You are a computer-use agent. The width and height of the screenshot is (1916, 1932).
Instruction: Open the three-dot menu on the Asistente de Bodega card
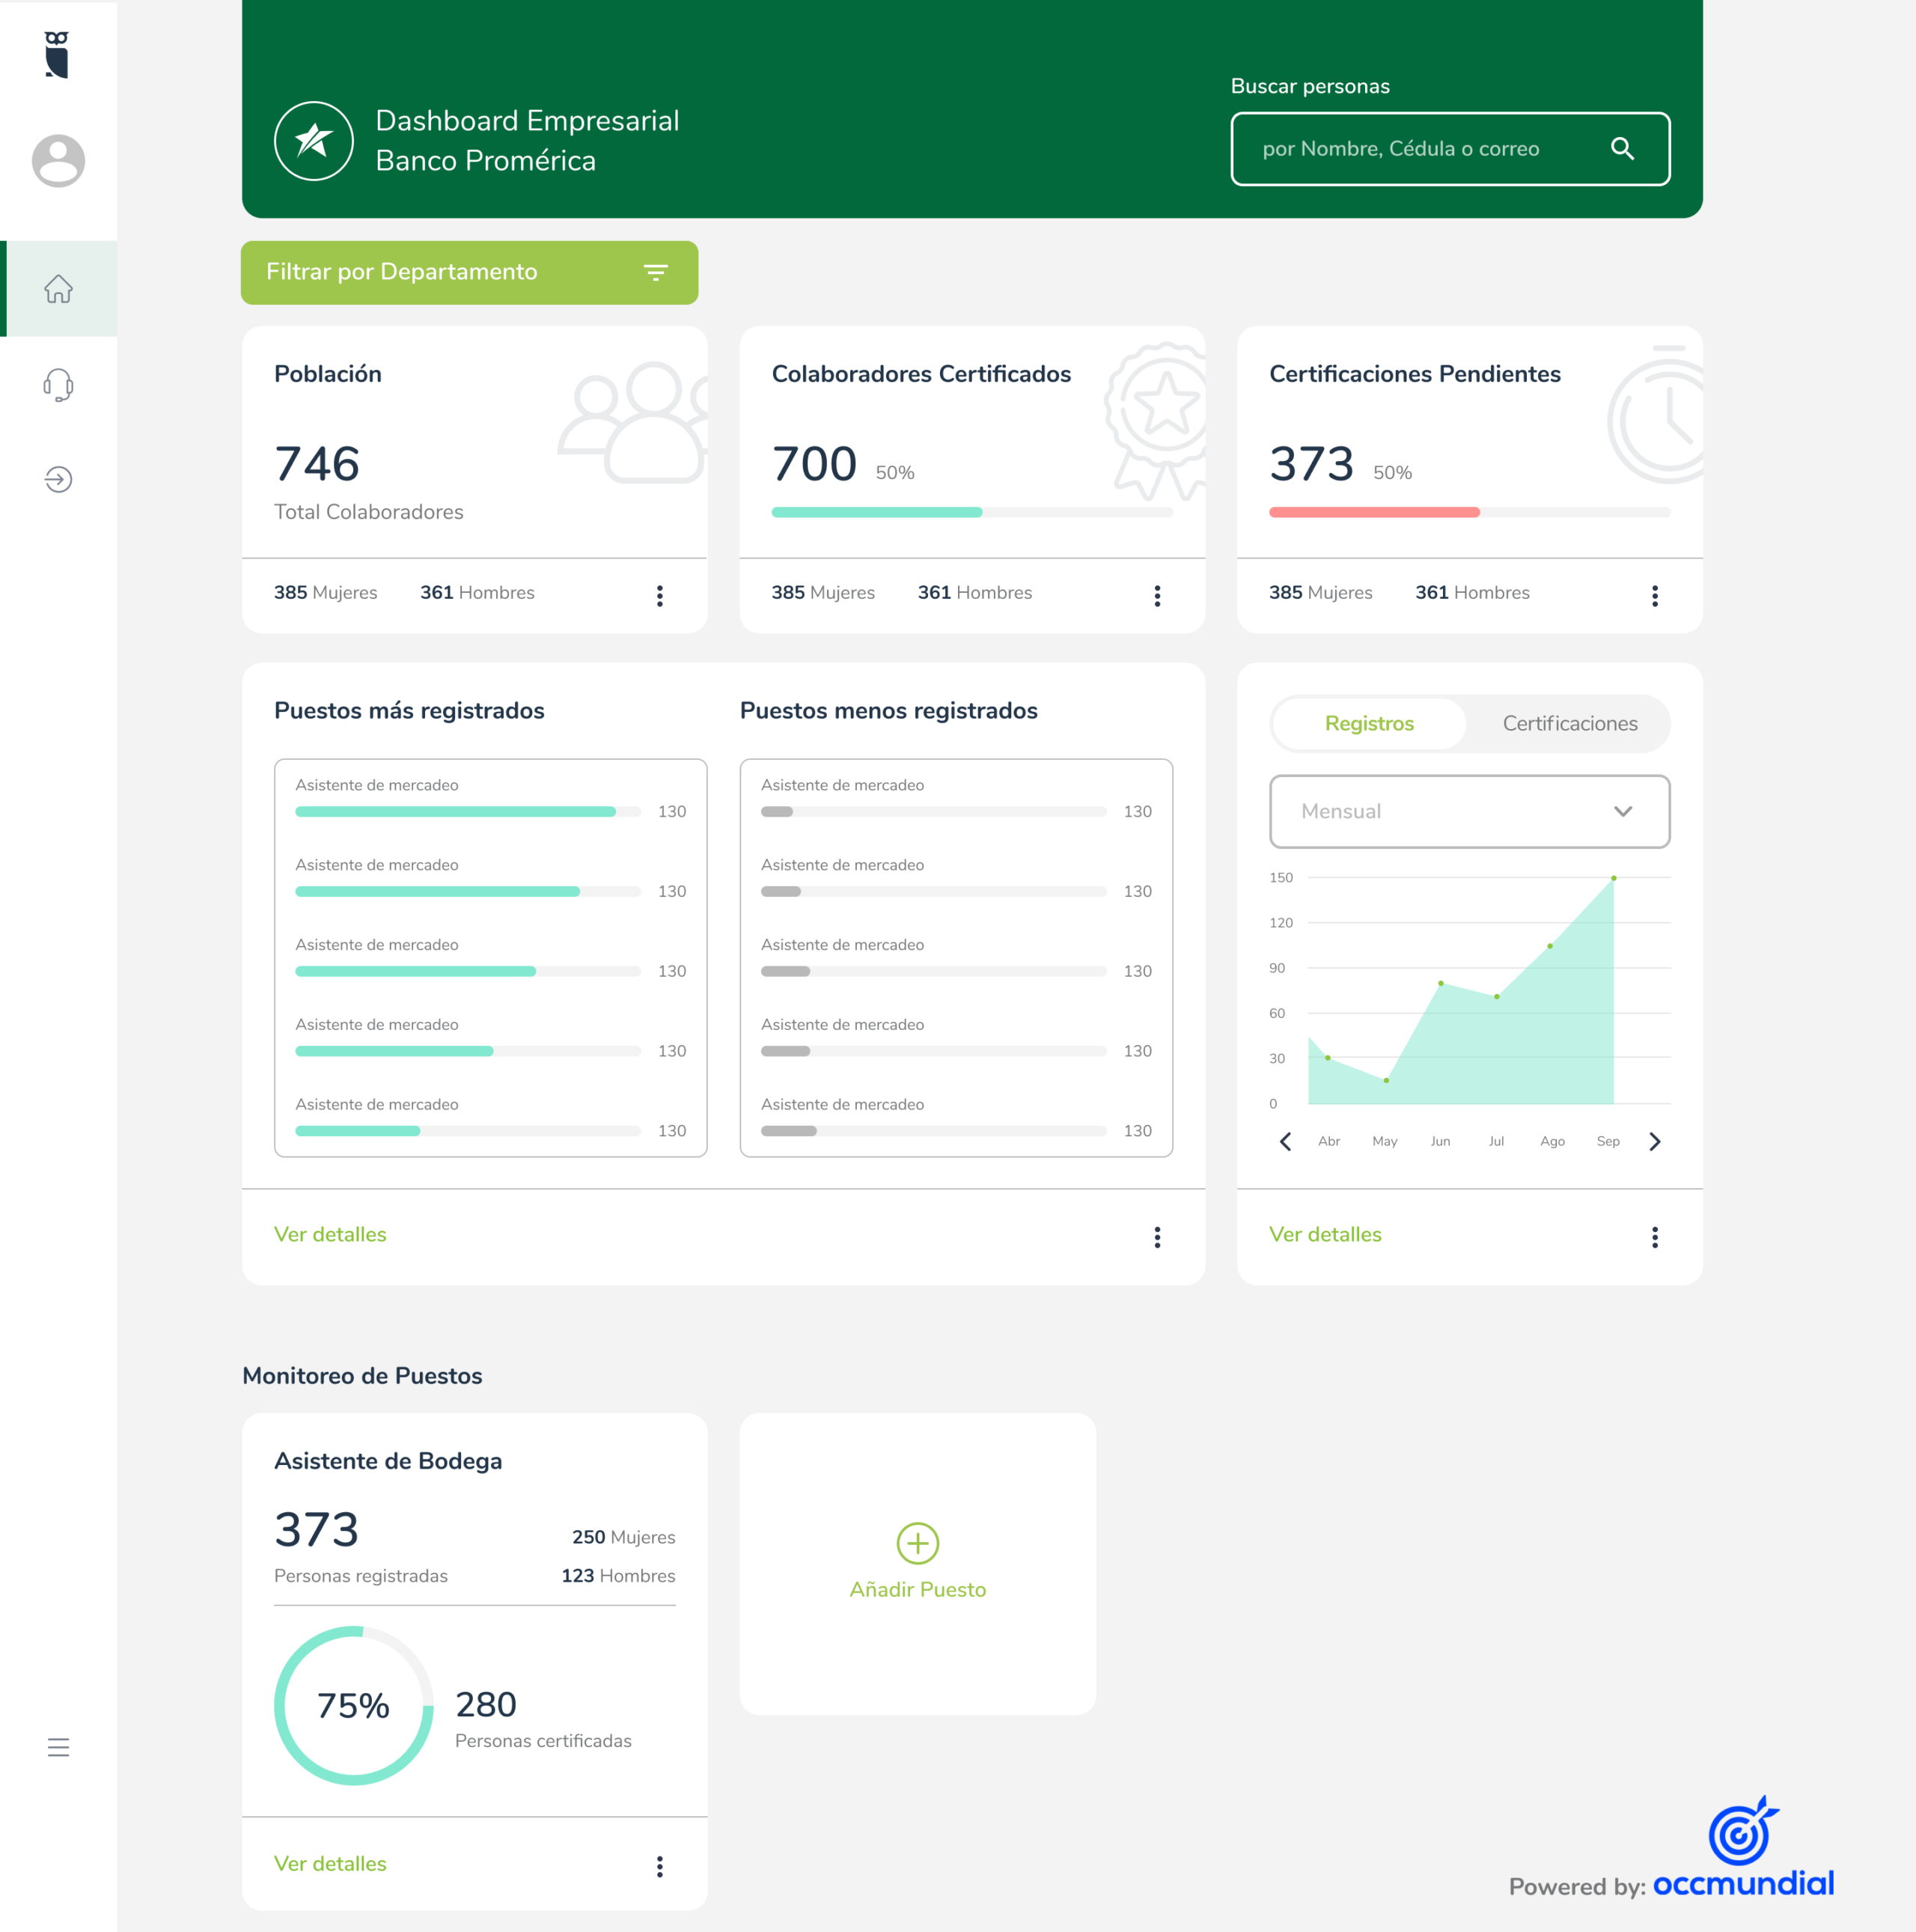(x=659, y=1866)
